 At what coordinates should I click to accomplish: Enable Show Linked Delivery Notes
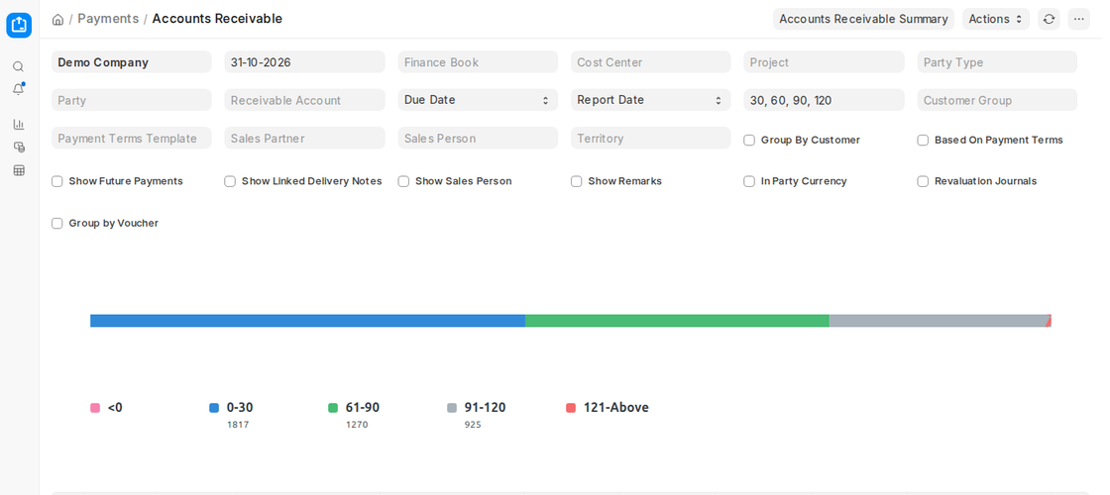tap(230, 181)
